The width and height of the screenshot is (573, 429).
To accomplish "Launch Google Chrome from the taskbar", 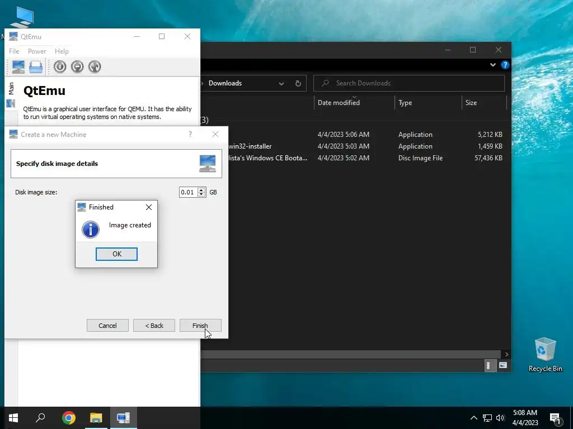I will (x=68, y=418).
